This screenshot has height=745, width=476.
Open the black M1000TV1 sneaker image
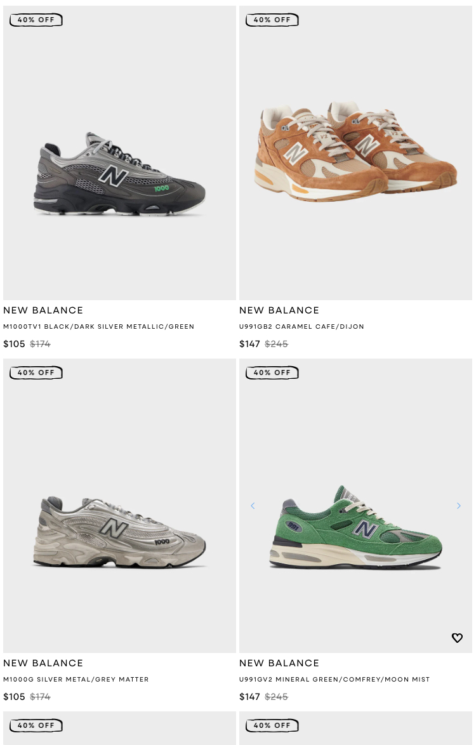119,153
